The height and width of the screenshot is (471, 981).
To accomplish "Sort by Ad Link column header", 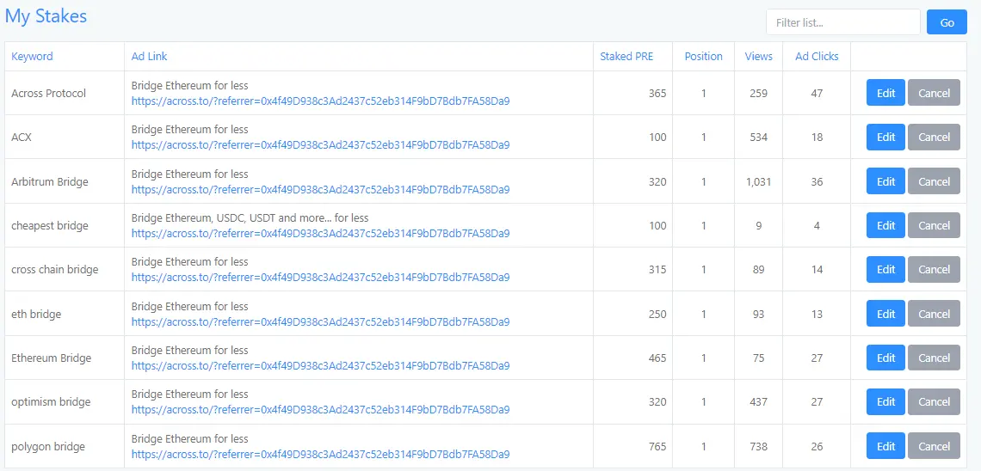I will (149, 56).
